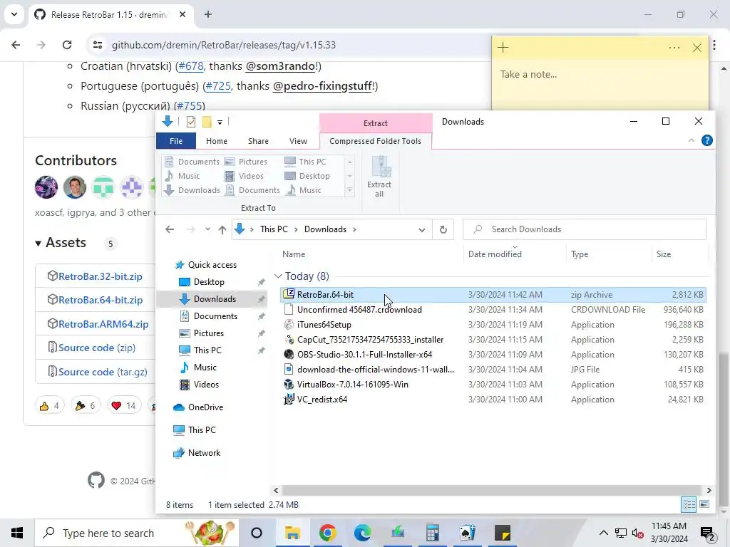
Task: Click File Explorer help question mark icon
Action: [706, 140]
